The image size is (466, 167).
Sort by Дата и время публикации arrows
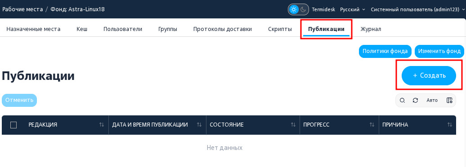coord(199,125)
